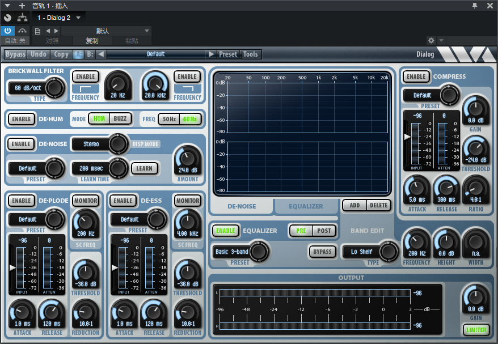Viewport: 498px width, 344px height.
Task: Click the preset file document icon
Action: pos(37,31)
